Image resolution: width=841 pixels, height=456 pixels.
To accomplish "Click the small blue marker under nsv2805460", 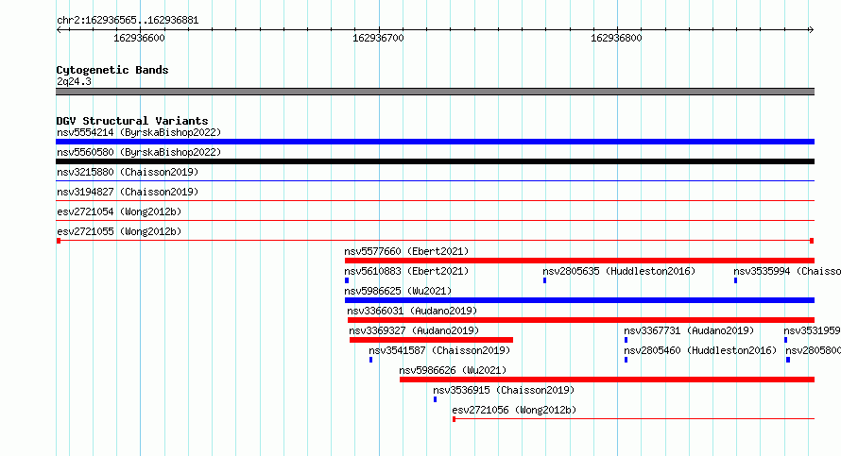I will [626, 360].
